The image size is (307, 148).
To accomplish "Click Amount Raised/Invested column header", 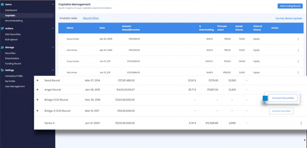I will (131, 28).
